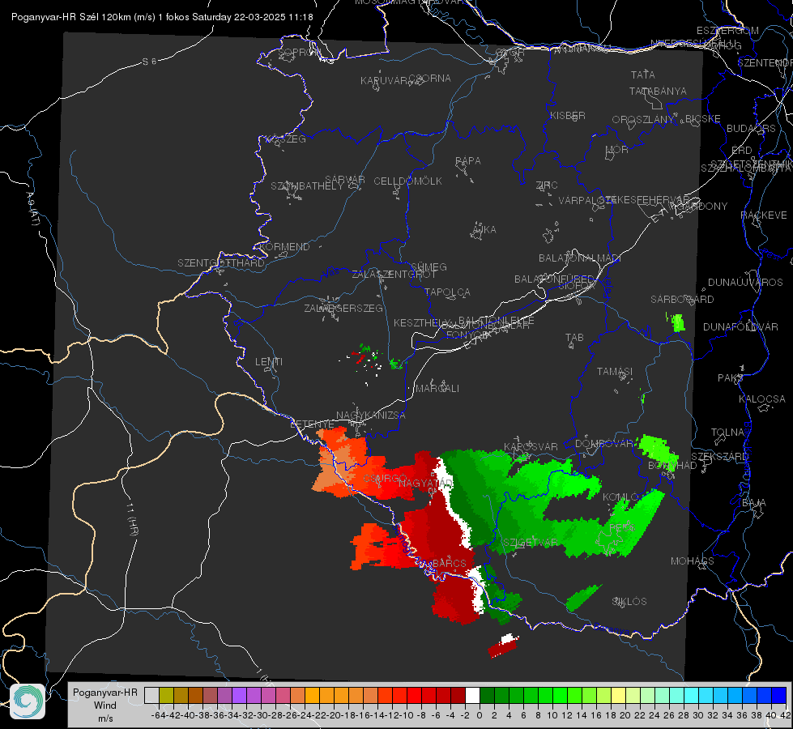
Task: Click the DUNAFÖLDVÁR label
Action: coord(740,326)
